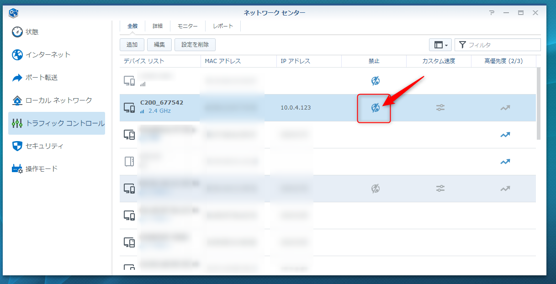Switch to the モニター tab
Viewport: 556px width, 284px height.
(x=188, y=26)
